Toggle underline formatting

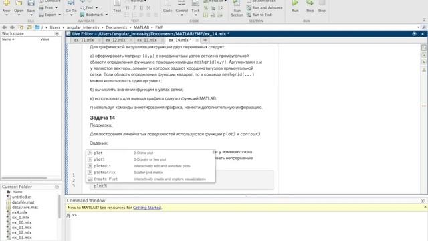click(x=141, y=8)
